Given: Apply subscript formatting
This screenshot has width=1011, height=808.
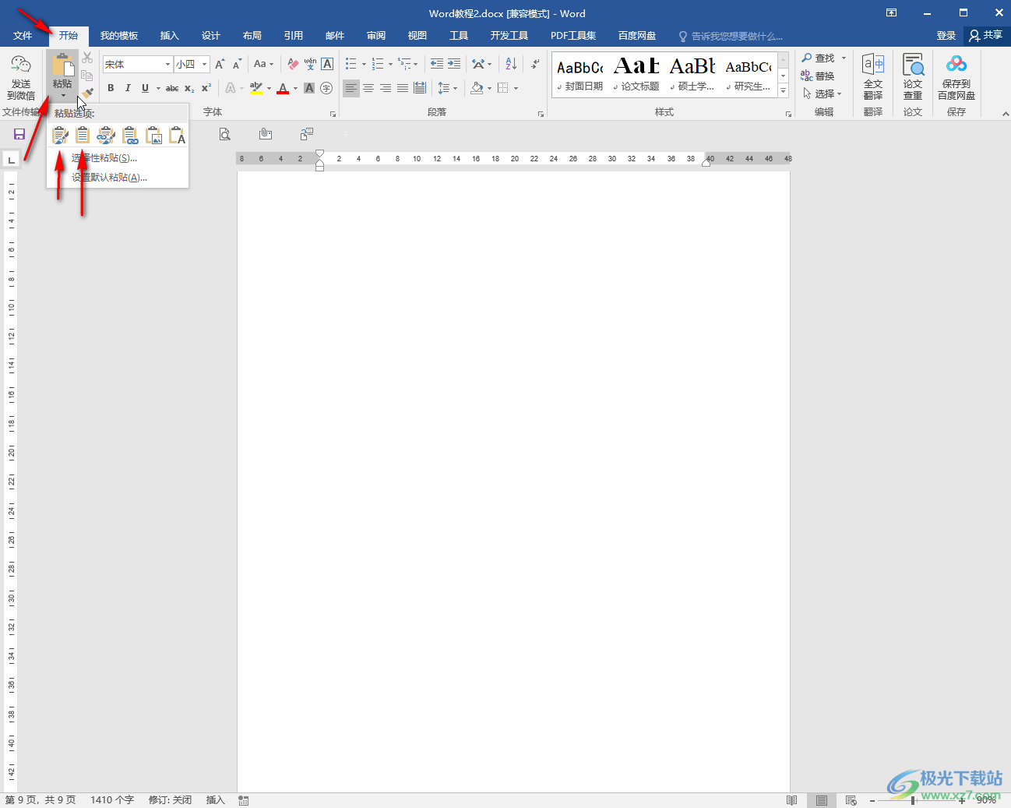Looking at the screenshot, I should click(x=189, y=88).
